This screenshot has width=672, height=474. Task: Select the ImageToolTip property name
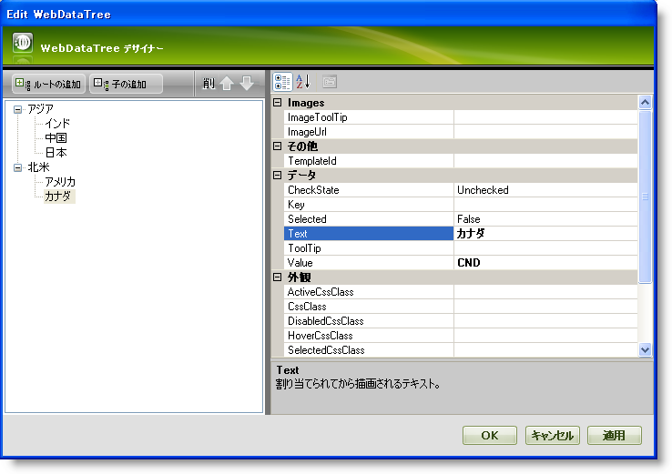pos(369,117)
